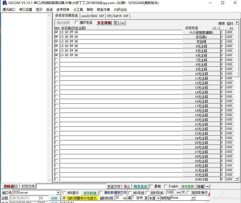Screen dimensions: 241x203
Task: Click up arrow of the receive pane scrollbar
Action: tap(49, 15)
